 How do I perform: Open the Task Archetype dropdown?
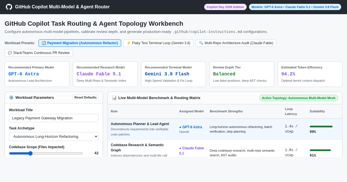tap(54, 136)
